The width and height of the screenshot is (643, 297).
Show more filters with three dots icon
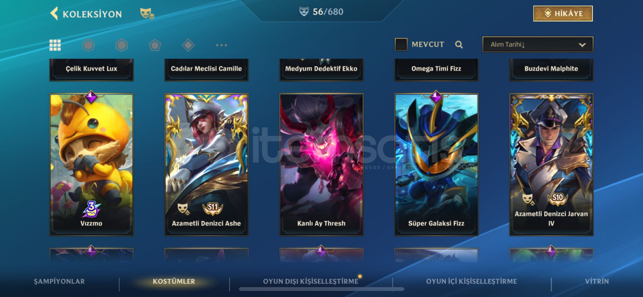[221, 45]
